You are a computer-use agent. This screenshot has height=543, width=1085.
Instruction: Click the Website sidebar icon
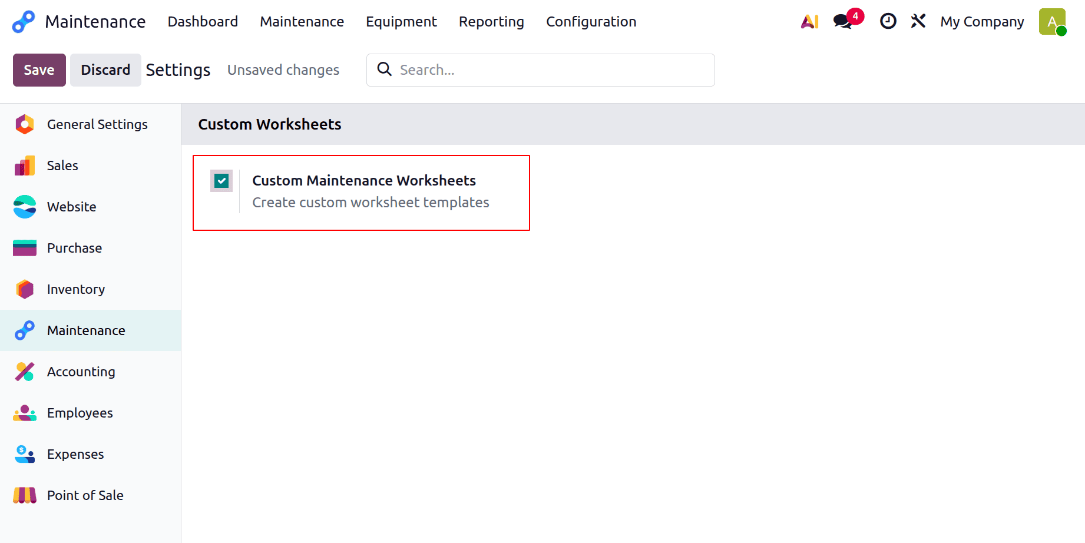pyautogui.click(x=25, y=207)
